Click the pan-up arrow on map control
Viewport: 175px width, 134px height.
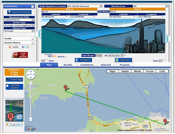pyautogui.click(x=31, y=72)
